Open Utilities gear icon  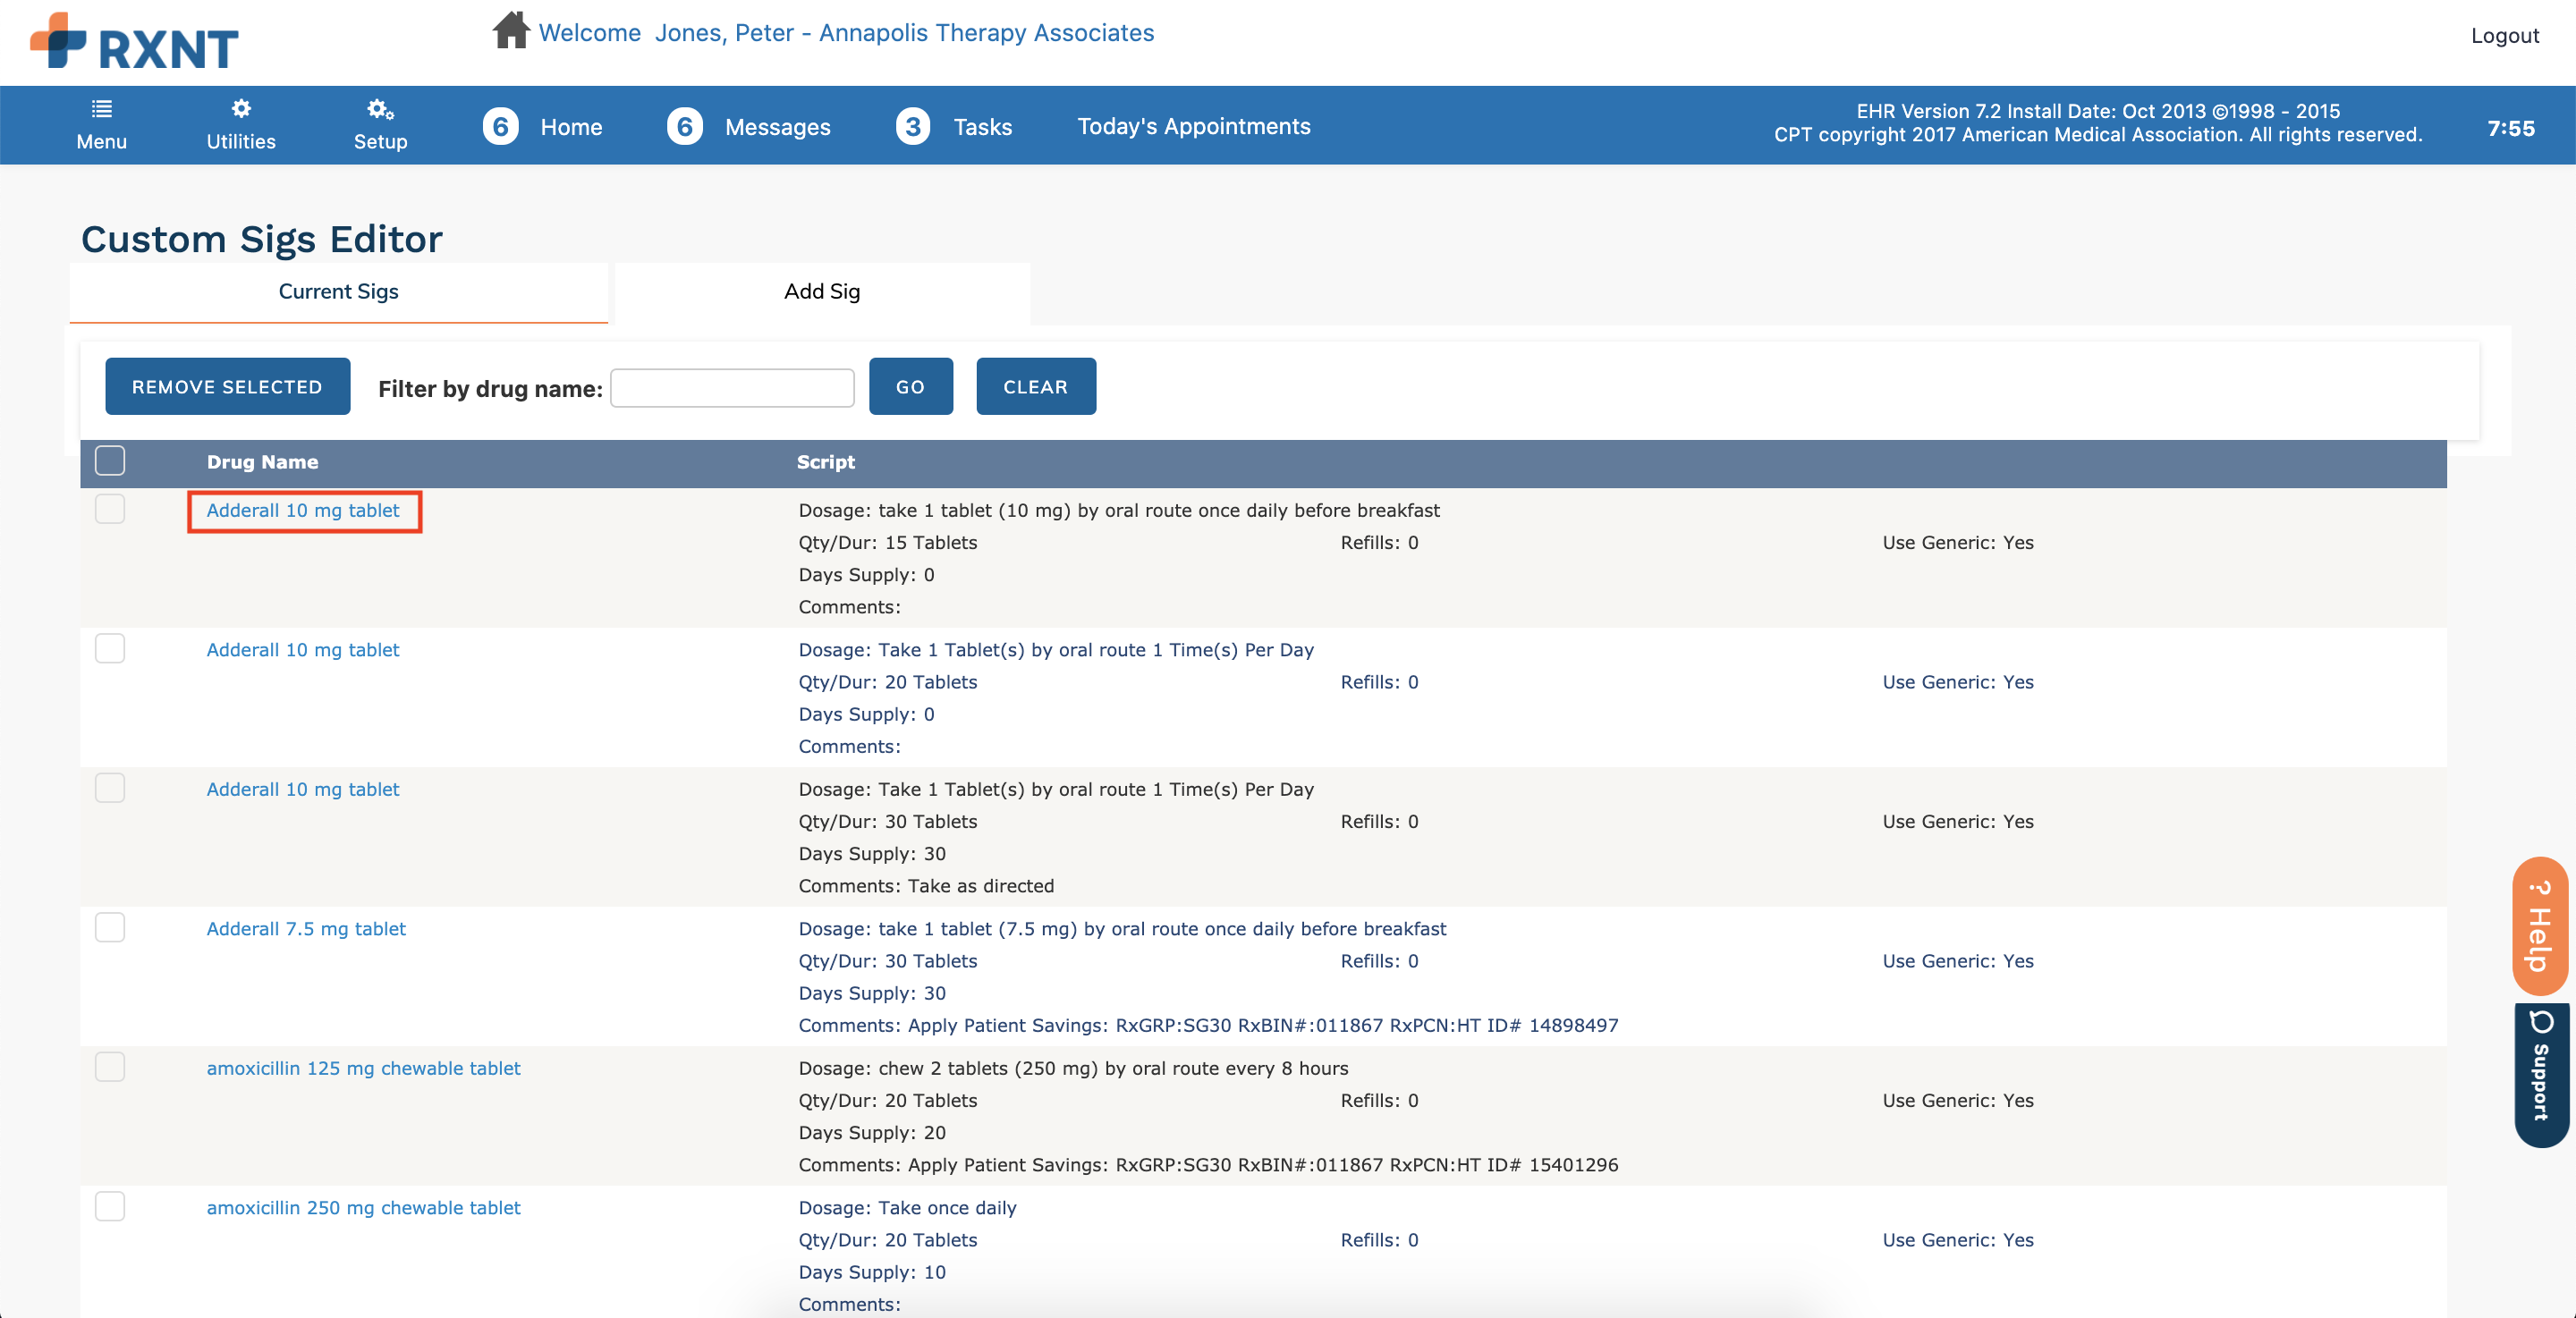tap(241, 108)
